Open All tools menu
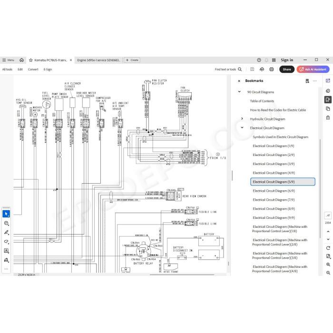This screenshot has width=333, height=333. [x=7, y=69]
